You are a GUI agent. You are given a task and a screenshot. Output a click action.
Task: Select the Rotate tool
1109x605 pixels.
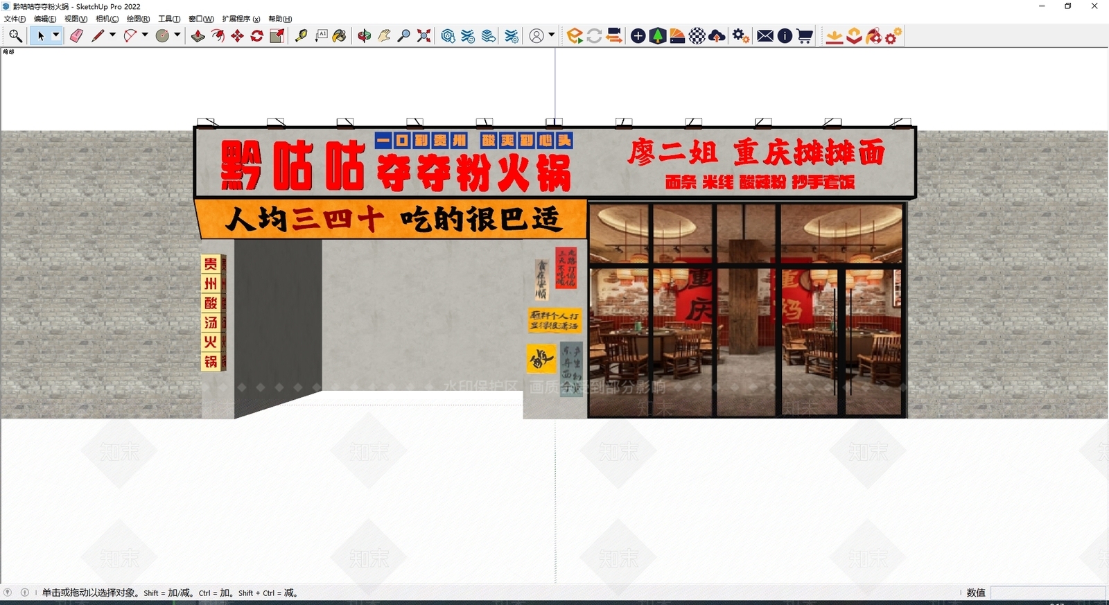click(x=257, y=36)
